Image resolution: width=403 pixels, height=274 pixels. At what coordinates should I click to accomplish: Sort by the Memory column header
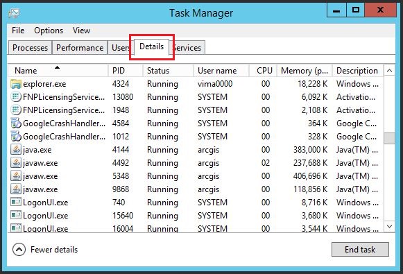click(x=305, y=71)
